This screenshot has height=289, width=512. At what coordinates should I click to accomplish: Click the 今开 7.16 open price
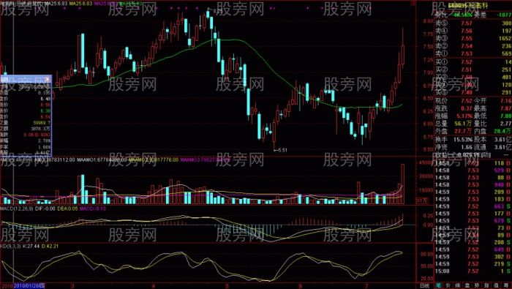tap(506, 101)
